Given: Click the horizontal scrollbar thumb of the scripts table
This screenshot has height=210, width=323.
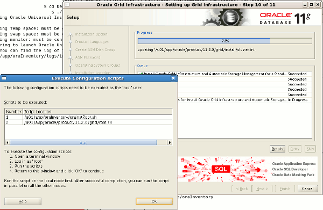Looking at the screenshot, I should tap(83, 142).
